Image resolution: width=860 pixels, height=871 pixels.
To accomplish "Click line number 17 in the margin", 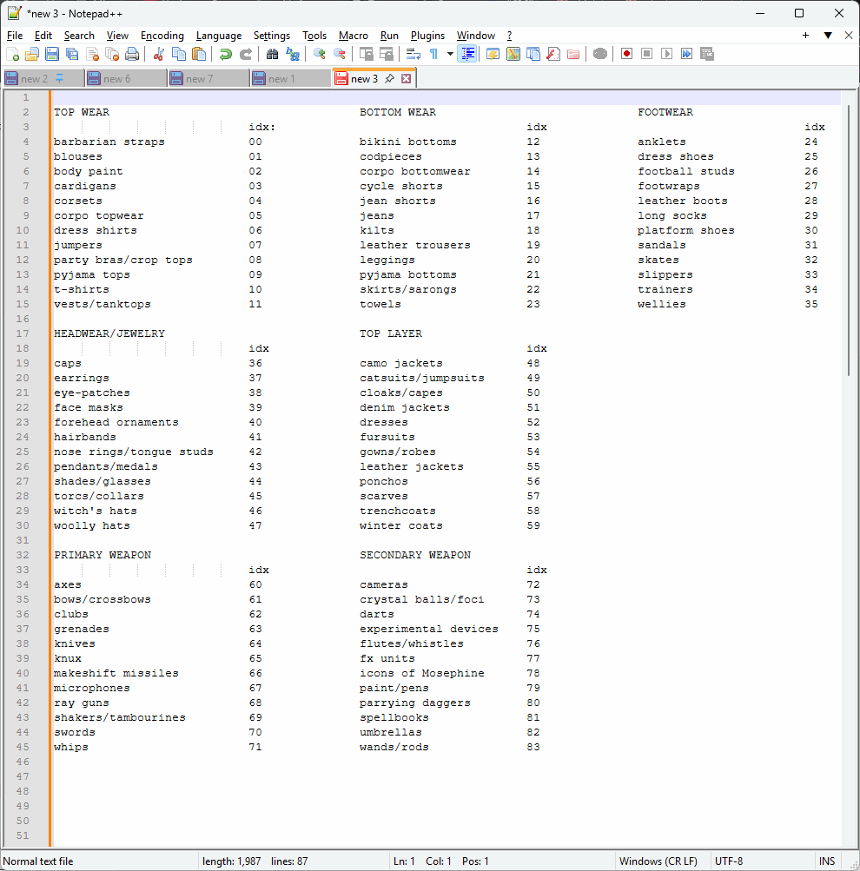I will (x=23, y=333).
